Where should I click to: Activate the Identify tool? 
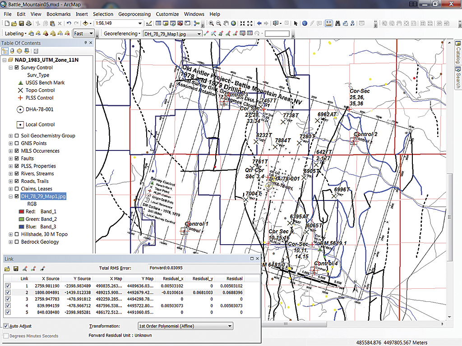tap(305, 23)
